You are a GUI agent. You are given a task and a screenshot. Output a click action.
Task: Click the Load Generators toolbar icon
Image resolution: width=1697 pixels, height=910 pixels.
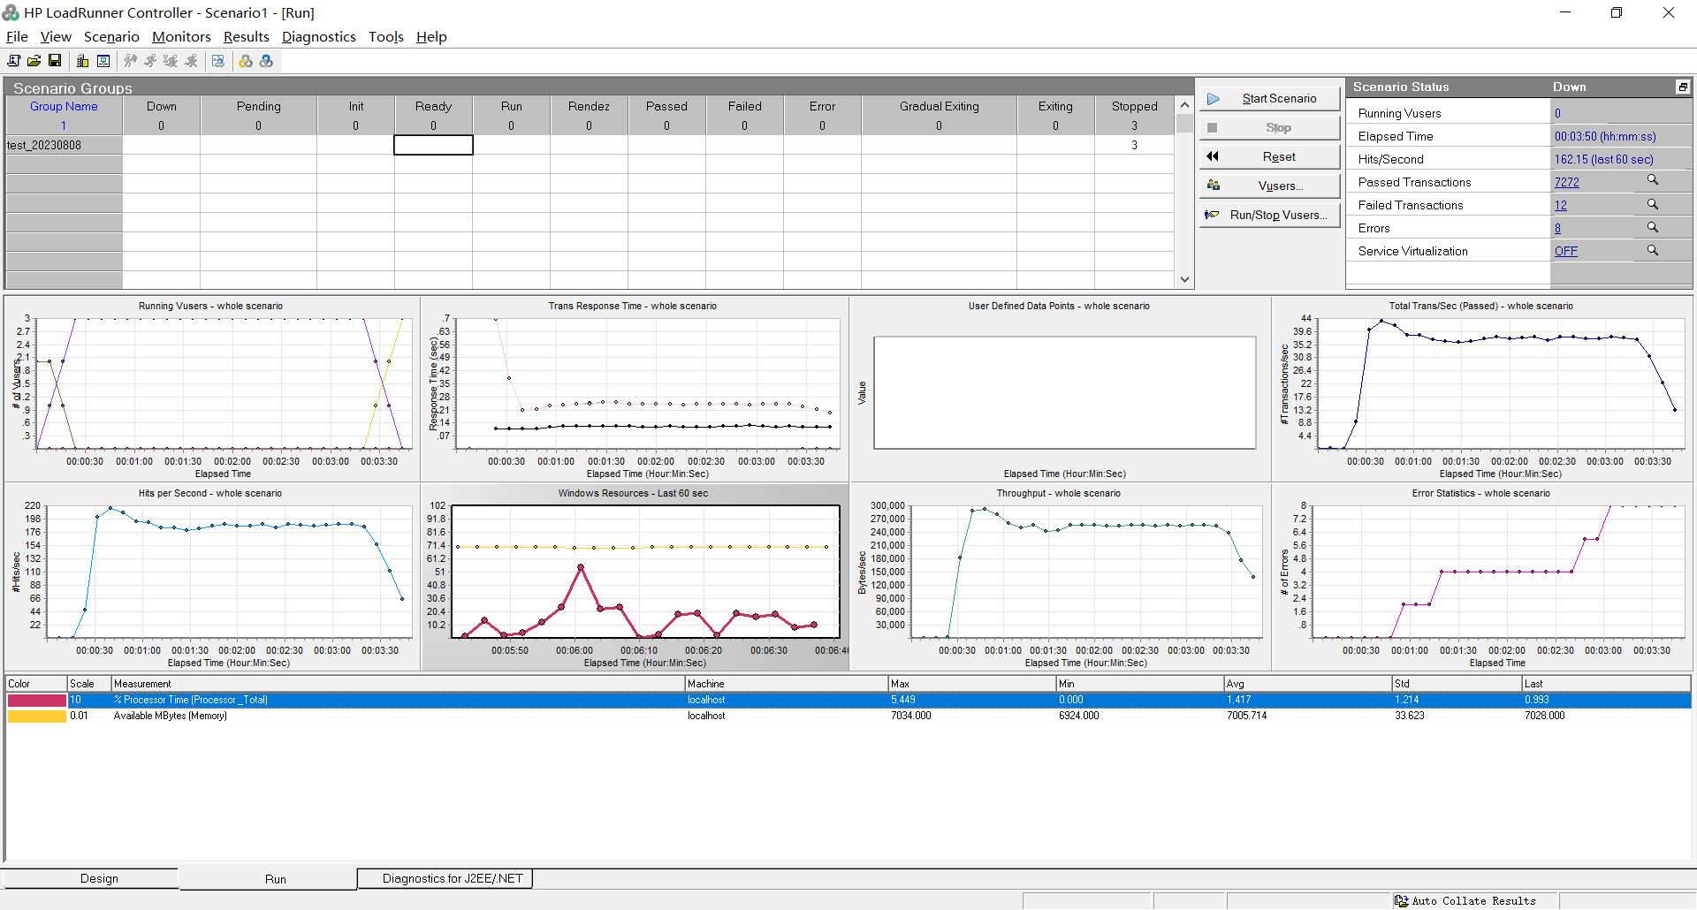pyautogui.click(x=83, y=61)
